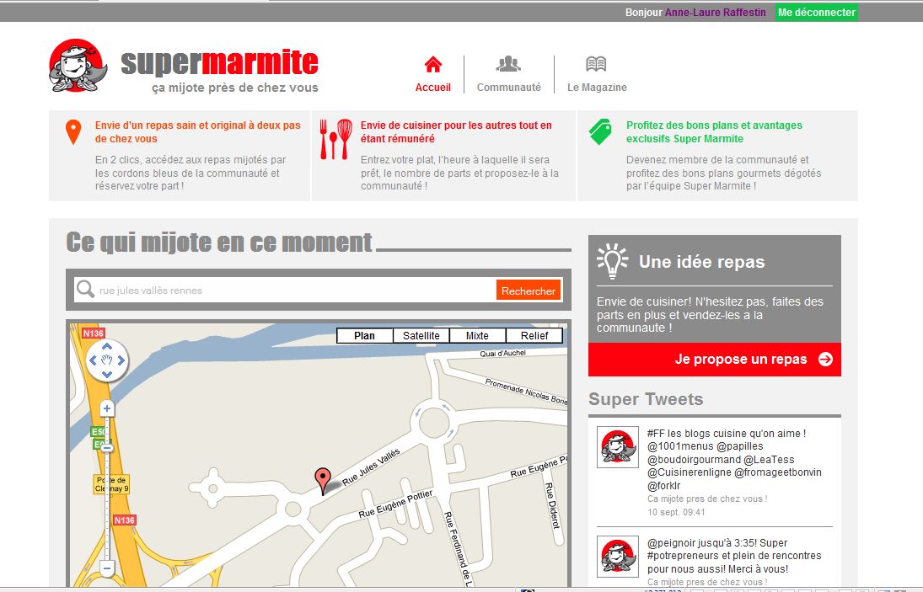Click the 'ça mijote près de chez vous' tagline
This screenshot has width=923, height=592.
[235, 88]
